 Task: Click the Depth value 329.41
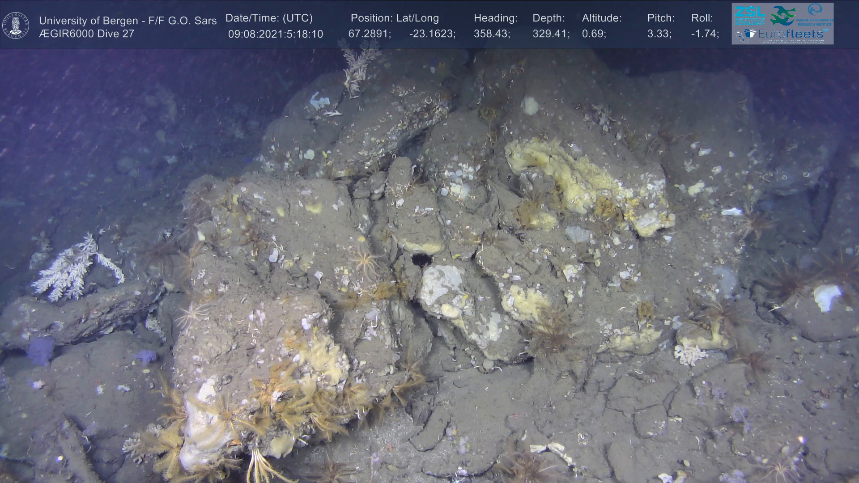pyautogui.click(x=550, y=34)
